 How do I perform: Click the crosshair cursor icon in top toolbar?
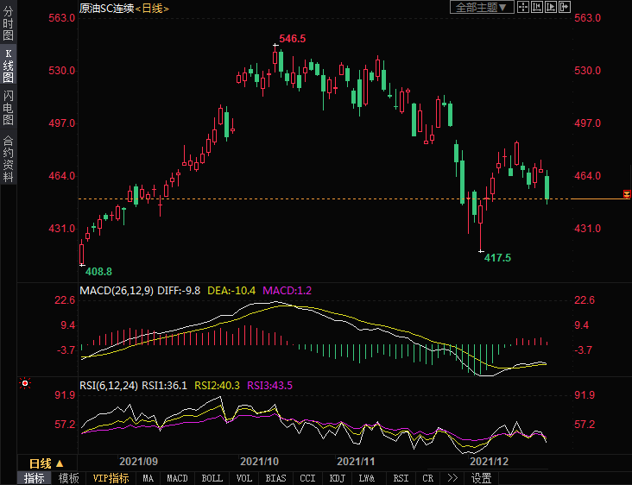point(523,7)
